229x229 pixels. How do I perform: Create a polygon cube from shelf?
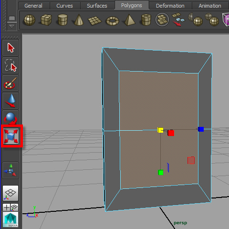(x=46, y=20)
